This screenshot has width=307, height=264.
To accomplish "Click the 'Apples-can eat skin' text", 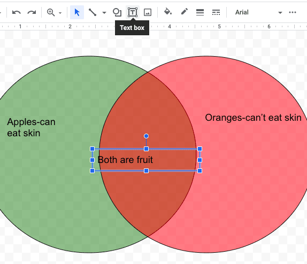I will point(31,127).
